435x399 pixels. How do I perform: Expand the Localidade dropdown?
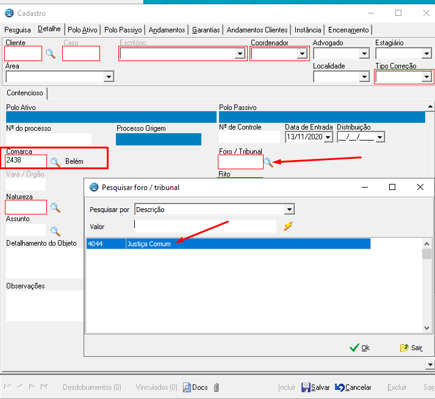364,76
